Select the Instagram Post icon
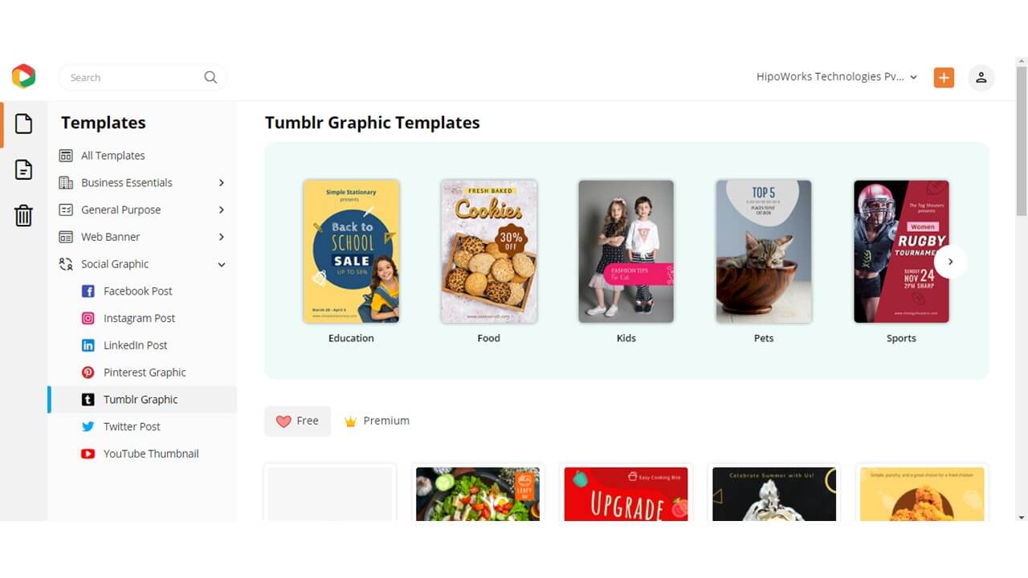Image resolution: width=1028 pixels, height=578 pixels. pyautogui.click(x=88, y=318)
